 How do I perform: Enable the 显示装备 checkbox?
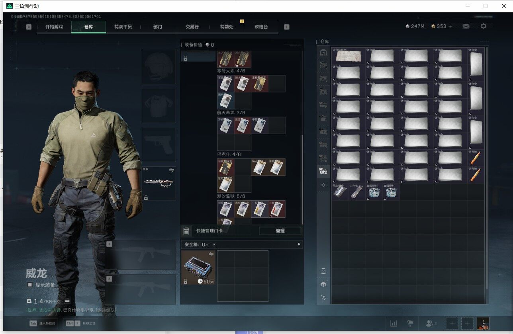tap(30, 285)
